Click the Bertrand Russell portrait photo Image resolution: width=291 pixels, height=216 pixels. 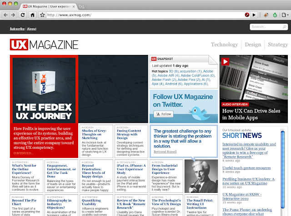click(x=201, y=176)
